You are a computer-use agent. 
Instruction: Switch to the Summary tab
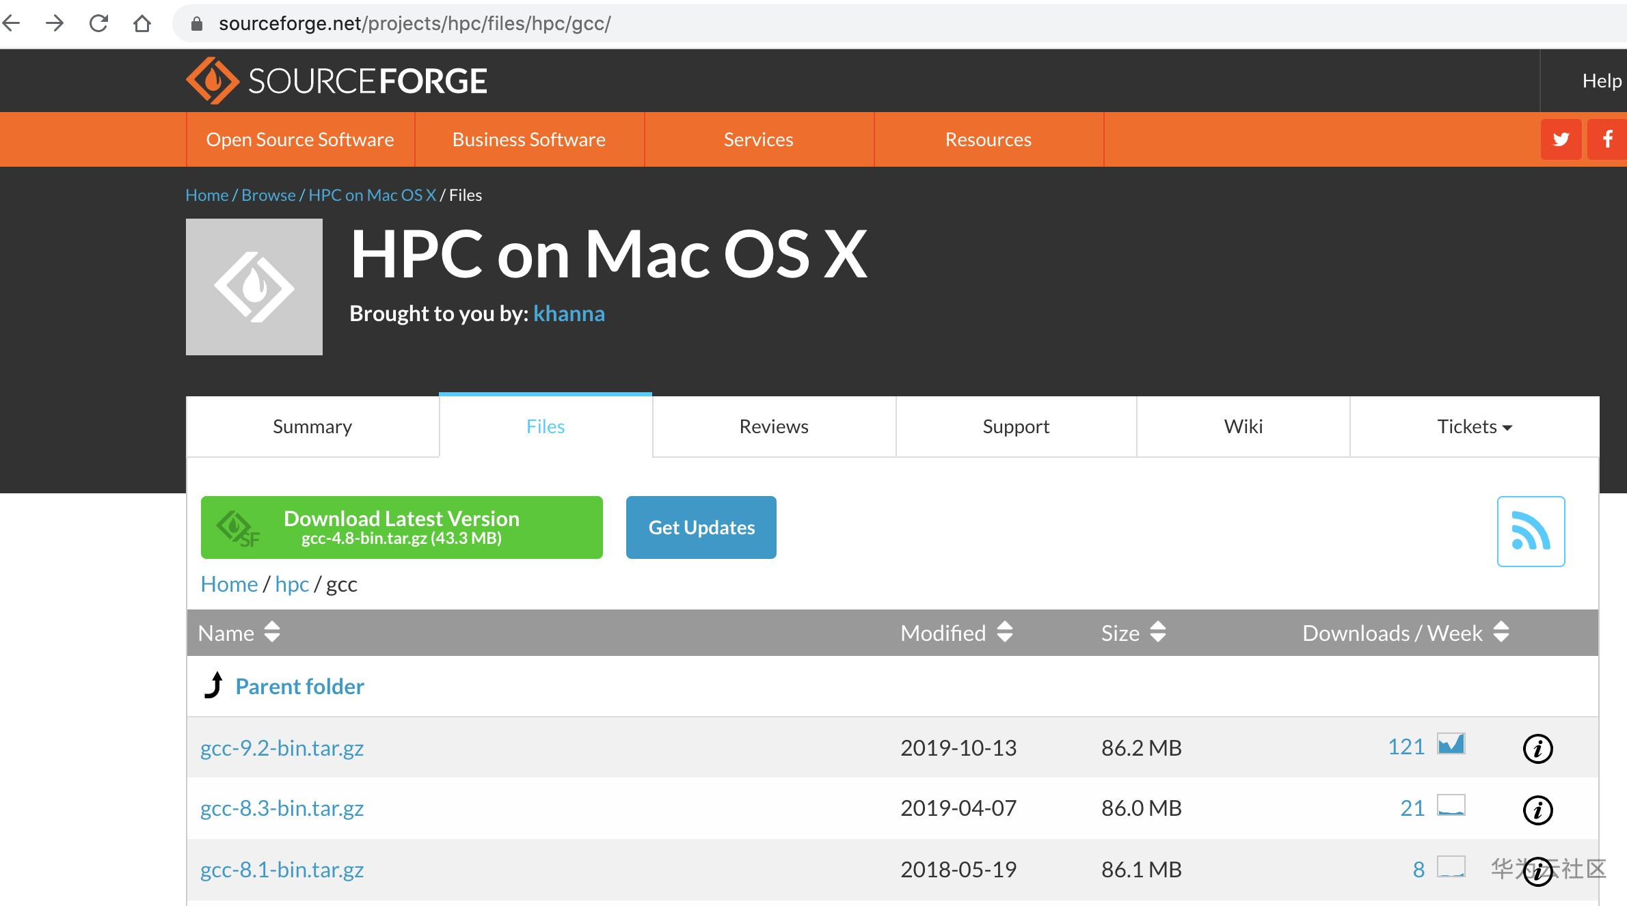tap(312, 426)
